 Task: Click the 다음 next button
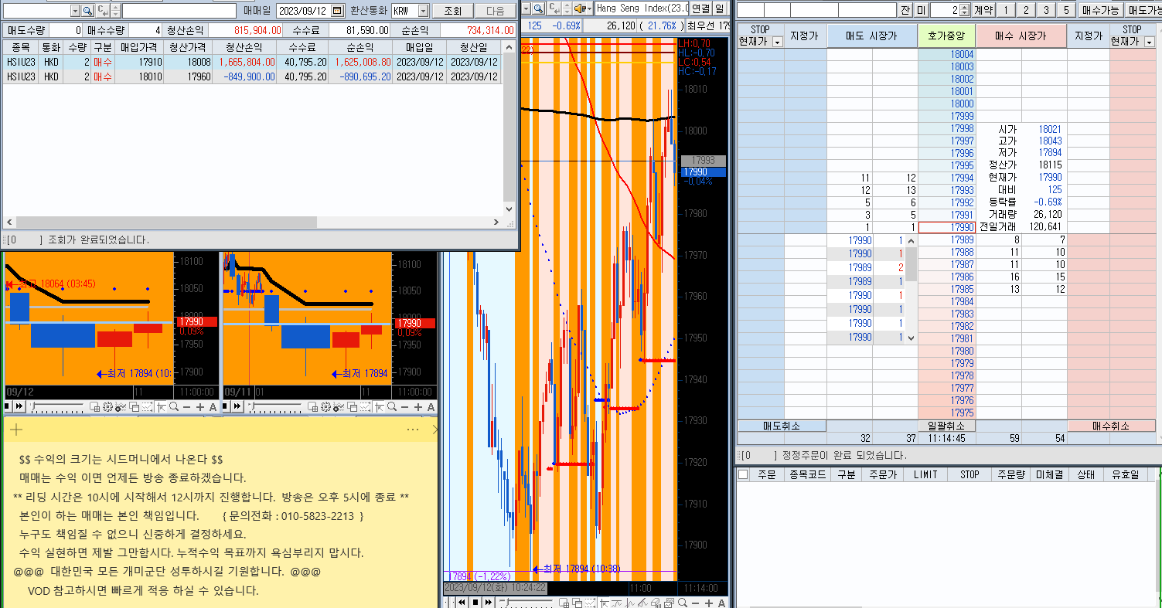495,11
